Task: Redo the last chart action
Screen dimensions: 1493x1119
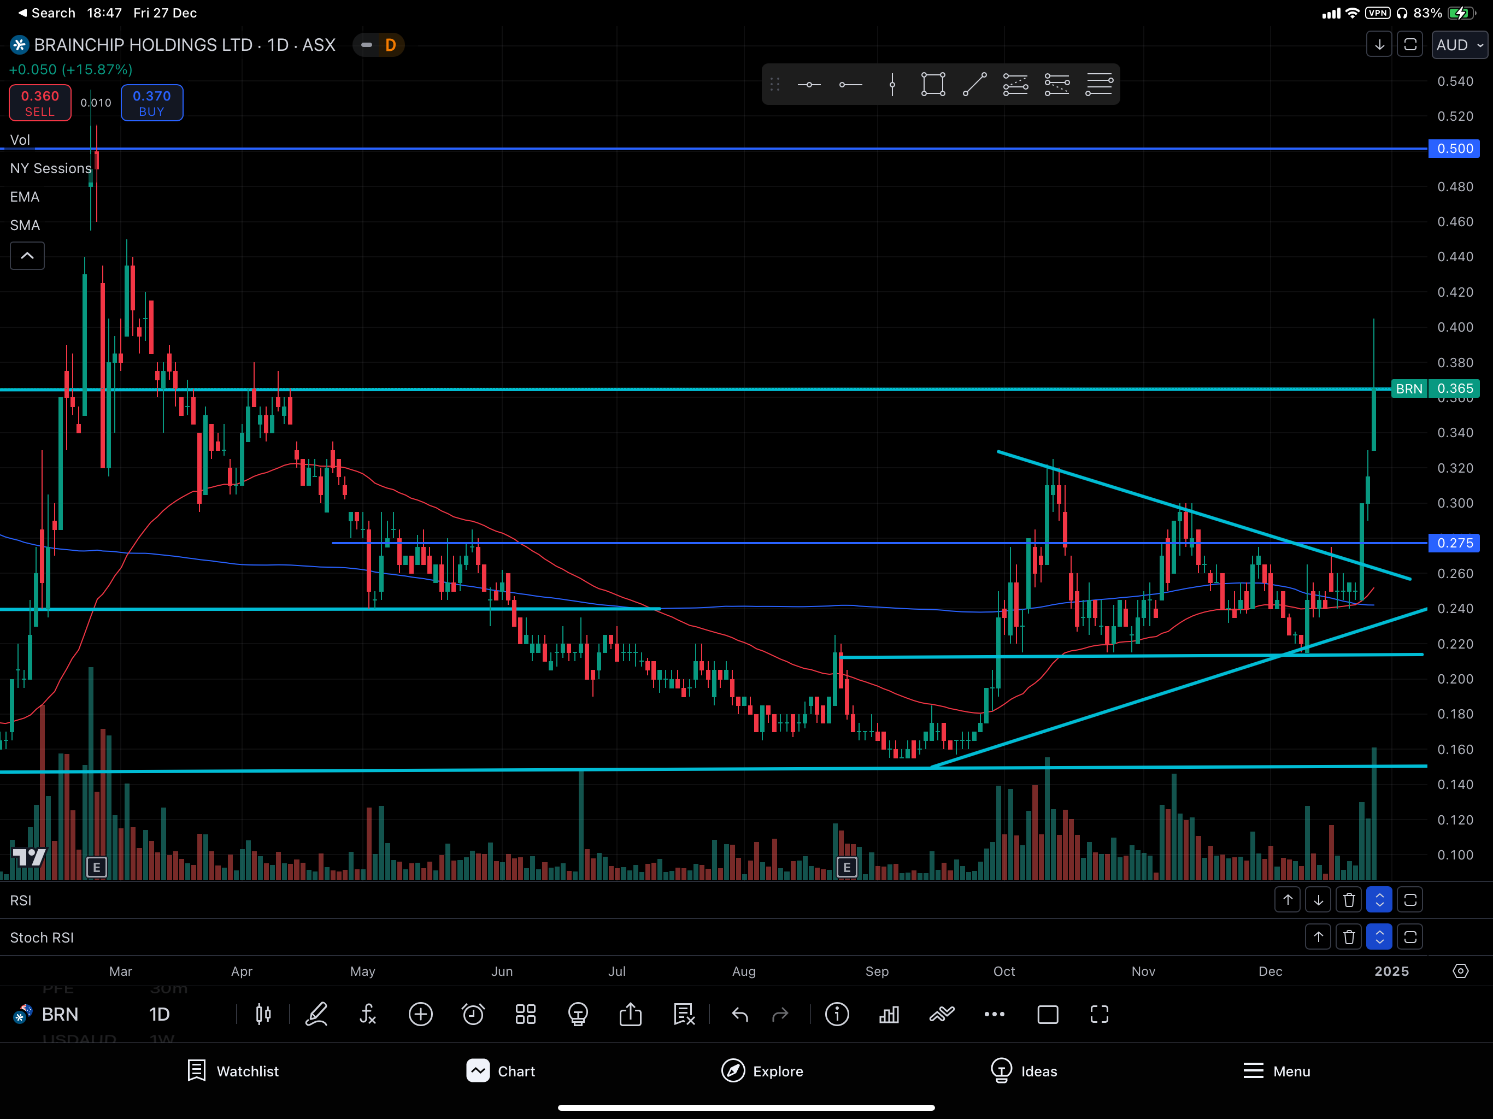Action: 780,1014
